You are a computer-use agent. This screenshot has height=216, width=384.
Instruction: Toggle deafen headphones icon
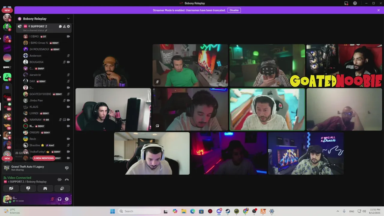[x=59, y=199]
